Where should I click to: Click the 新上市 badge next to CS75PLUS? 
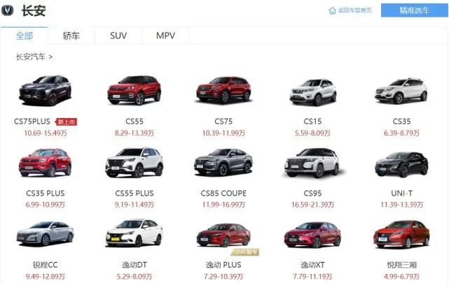67,122
